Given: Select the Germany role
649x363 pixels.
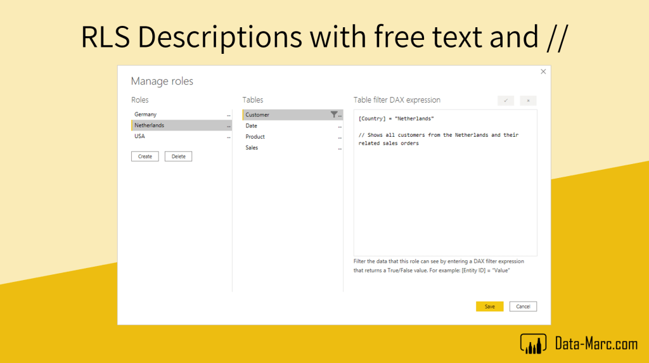Looking at the screenshot, I should pyautogui.click(x=146, y=115).
